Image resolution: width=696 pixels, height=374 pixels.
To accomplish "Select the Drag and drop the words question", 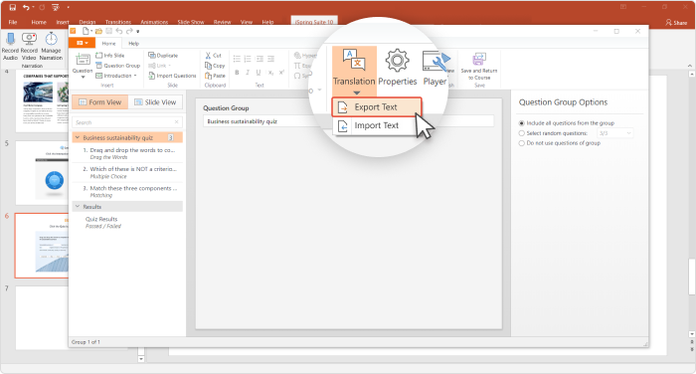I will pyautogui.click(x=128, y=153).
